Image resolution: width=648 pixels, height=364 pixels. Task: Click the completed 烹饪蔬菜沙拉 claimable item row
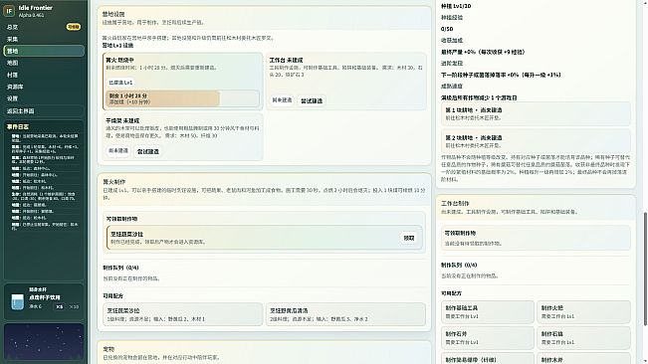(x=265, y=238)
